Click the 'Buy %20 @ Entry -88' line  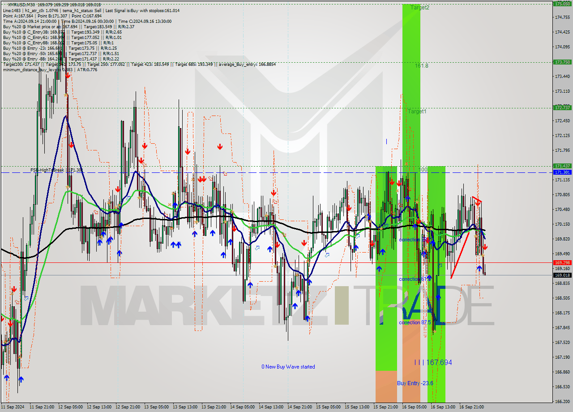pyautogui.click(x=61, y=59)
